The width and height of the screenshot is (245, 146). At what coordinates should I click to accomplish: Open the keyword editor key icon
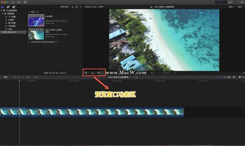19,2
